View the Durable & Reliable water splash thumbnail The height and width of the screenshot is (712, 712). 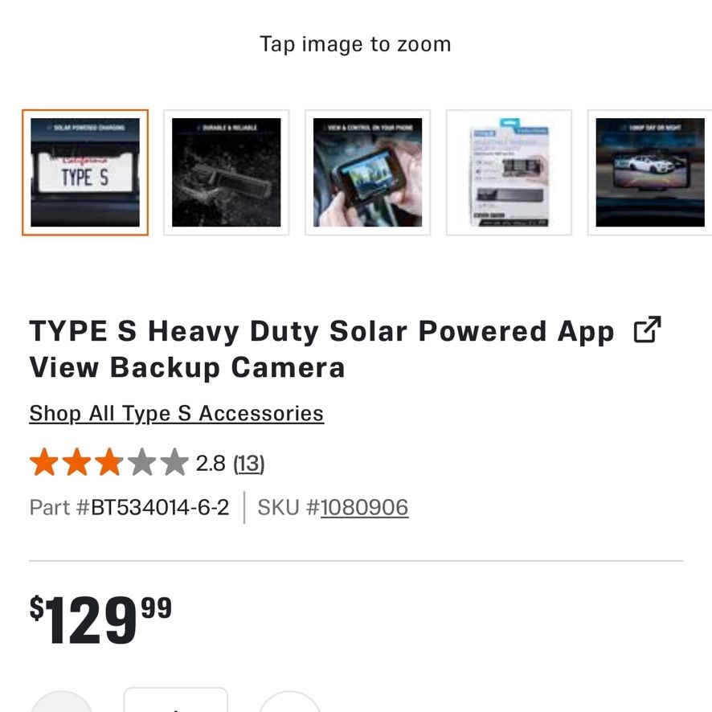pos(226,173)
